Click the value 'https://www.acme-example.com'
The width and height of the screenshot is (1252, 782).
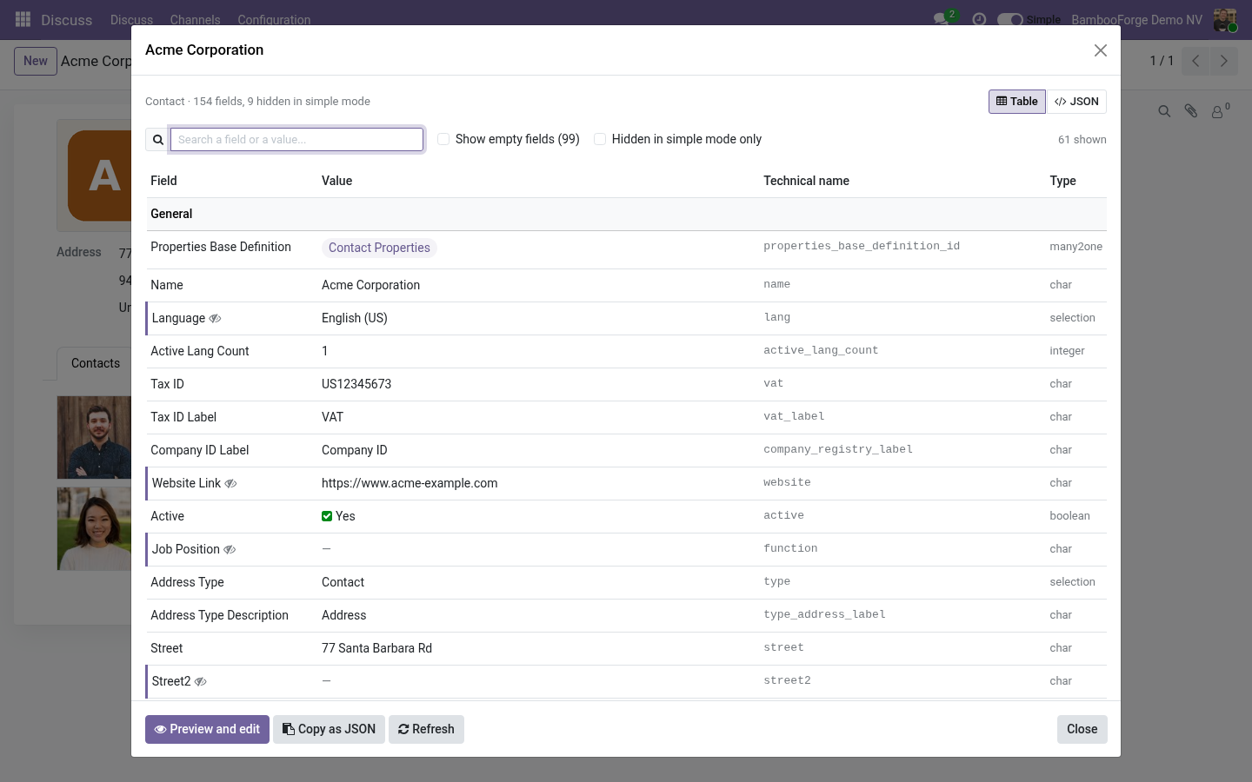pyautogui.click(x=410, y=483)
